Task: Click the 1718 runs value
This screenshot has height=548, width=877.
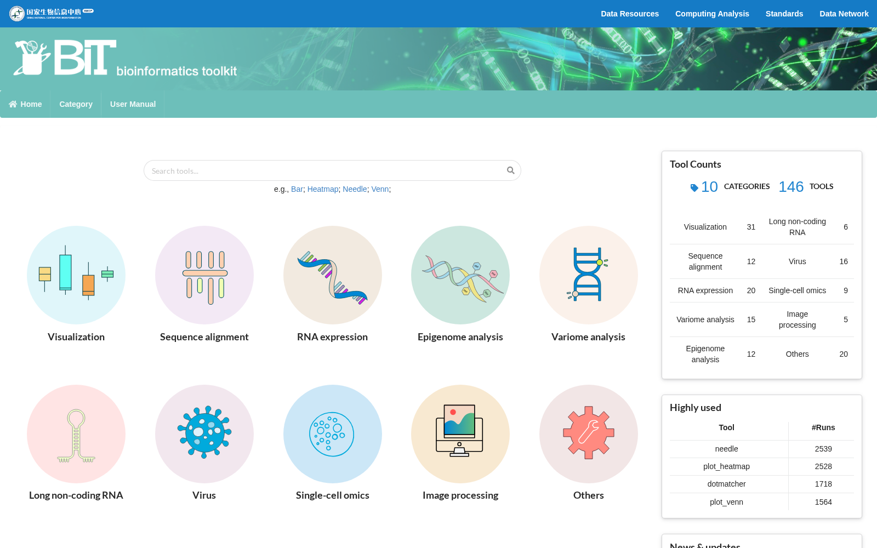Action: coord(823,484)
